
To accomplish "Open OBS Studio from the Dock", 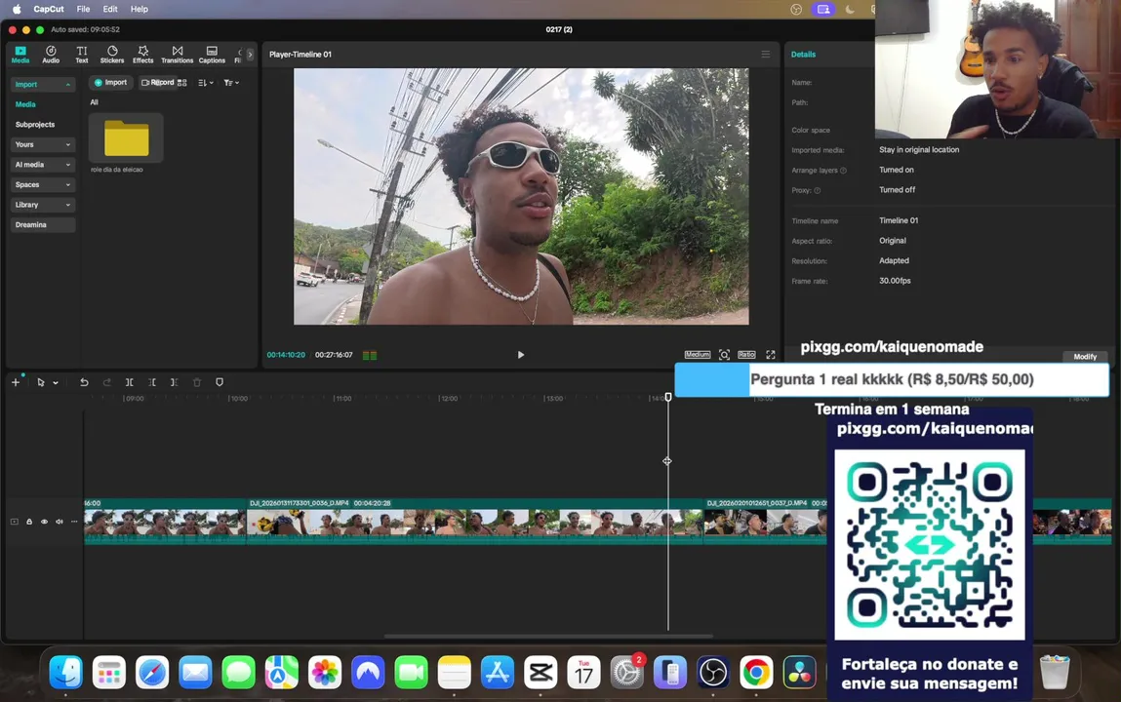I will pyautogui.click(x=713, y=672).
